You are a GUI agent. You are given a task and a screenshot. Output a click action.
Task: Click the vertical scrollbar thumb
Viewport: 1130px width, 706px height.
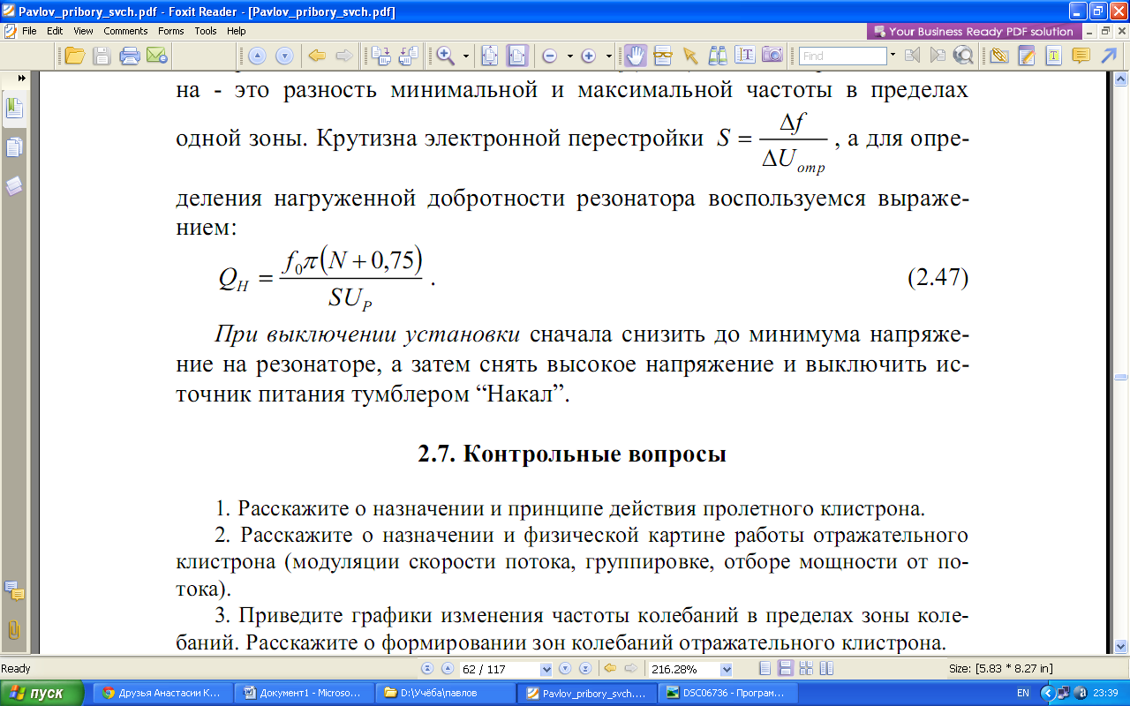tap(1120, 377)
